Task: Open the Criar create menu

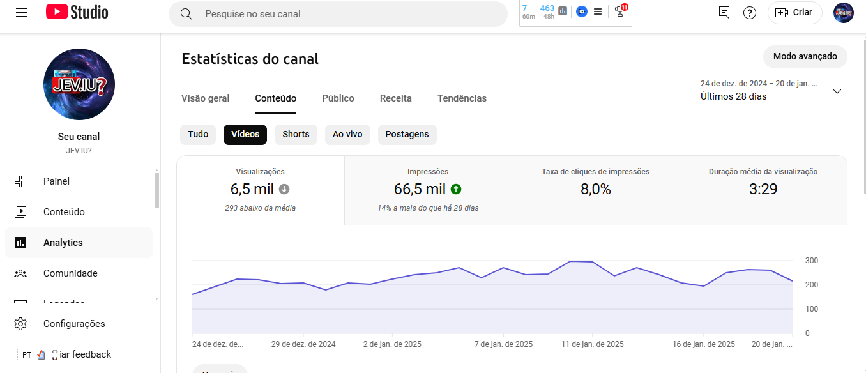Action: click(x=794, y=13)
